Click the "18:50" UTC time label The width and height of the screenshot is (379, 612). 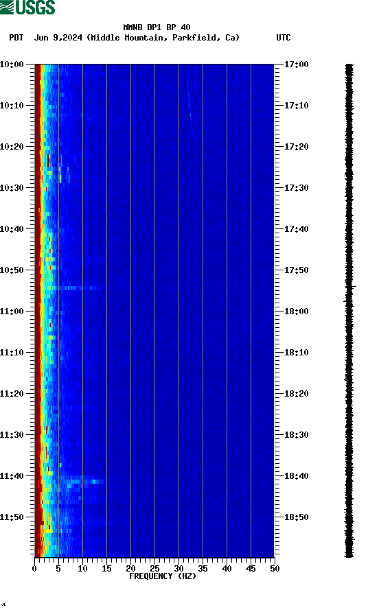(x=296, y=517)
